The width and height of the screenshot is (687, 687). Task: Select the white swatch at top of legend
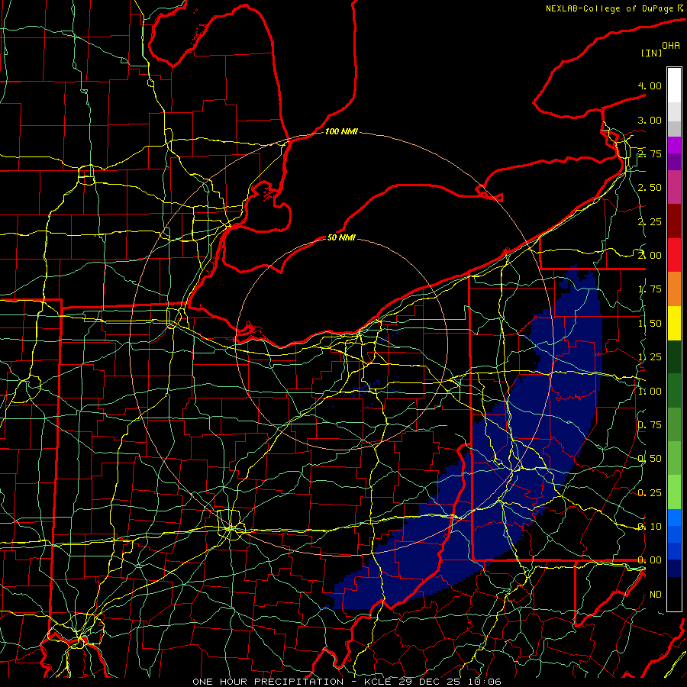click(x=674, y=85)
